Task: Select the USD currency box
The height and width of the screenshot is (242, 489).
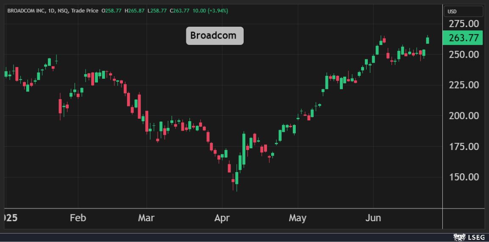Action: coord(463,11)
